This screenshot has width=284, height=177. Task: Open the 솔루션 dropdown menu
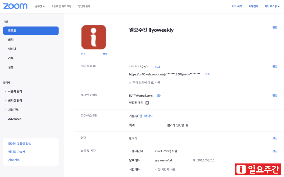(40, 6)
